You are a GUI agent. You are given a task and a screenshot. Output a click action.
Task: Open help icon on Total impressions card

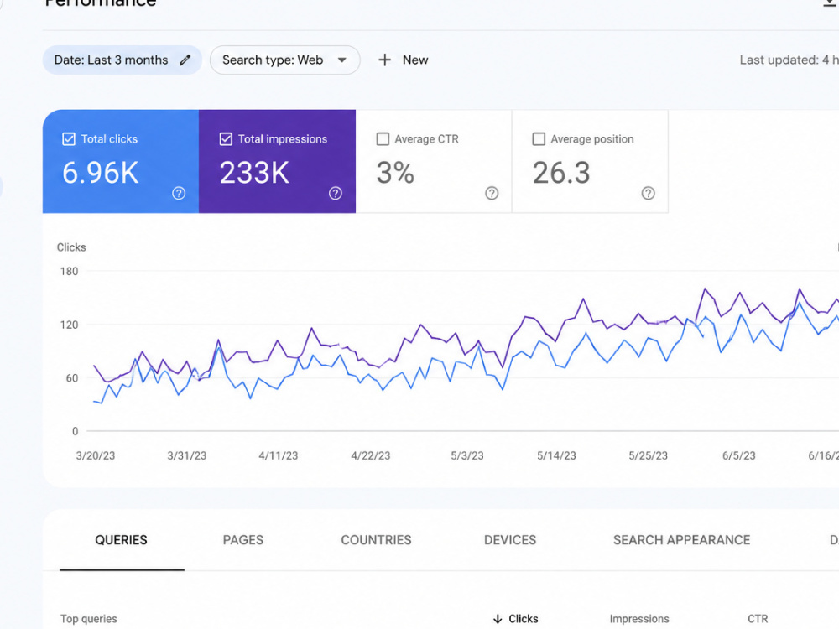pyautogui.click(x=336, y=193)
